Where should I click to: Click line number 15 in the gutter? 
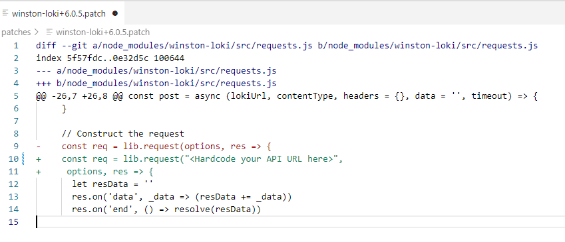(13, 221)
